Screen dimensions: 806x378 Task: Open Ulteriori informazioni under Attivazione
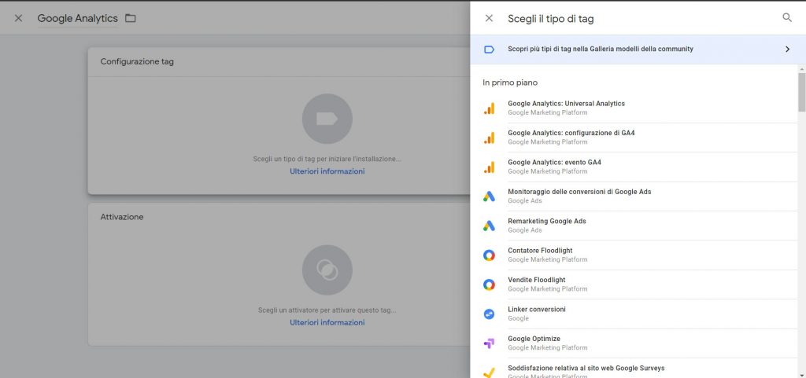[x=327, y=323]
